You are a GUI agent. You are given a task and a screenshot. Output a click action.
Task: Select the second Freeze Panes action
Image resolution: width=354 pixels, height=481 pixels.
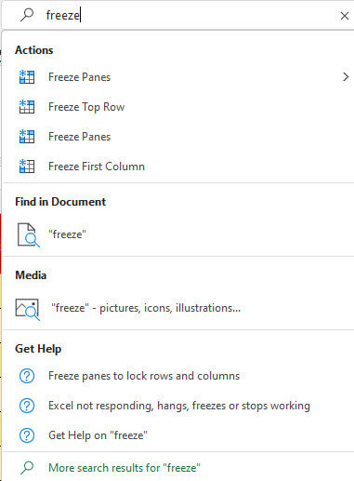177,137
